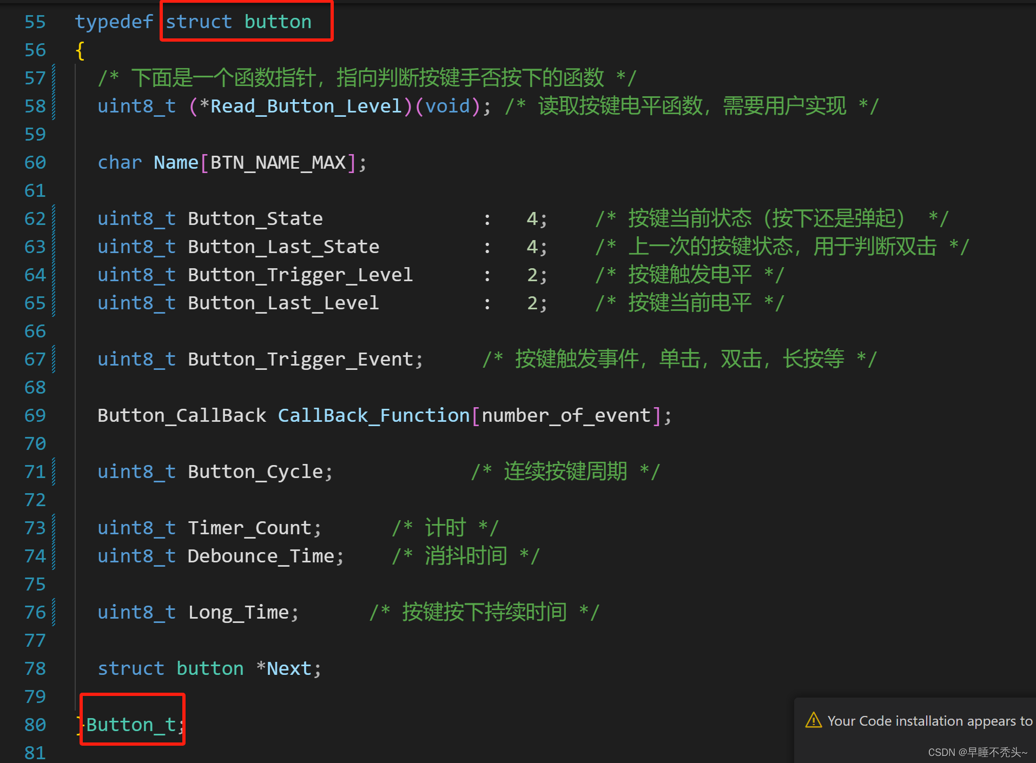This screenshot has width=1036, height=763.
Task: Click the 'Button_CallBack' type on line 69
Action: [182, 416]
